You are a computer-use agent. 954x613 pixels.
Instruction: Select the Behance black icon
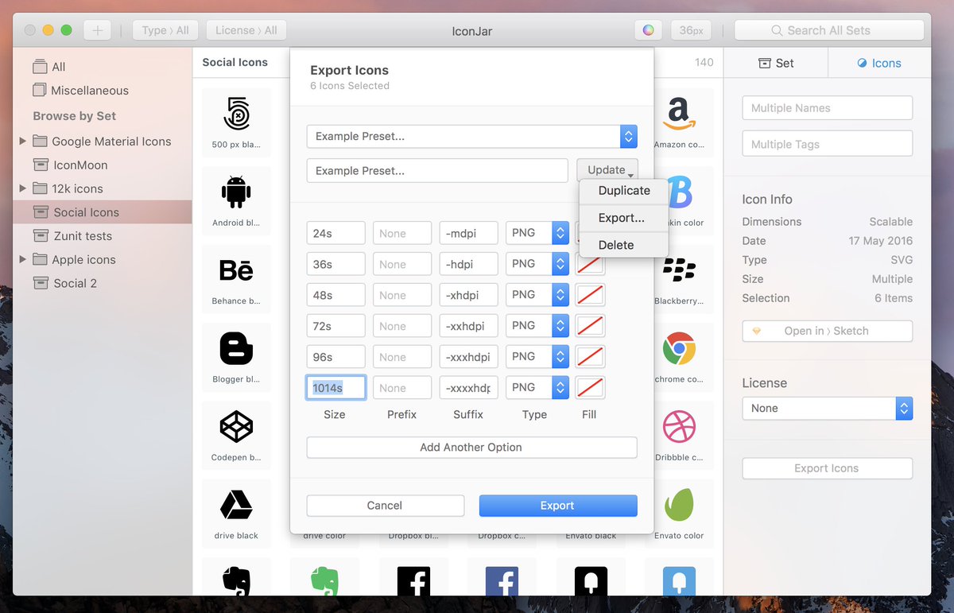236,270
